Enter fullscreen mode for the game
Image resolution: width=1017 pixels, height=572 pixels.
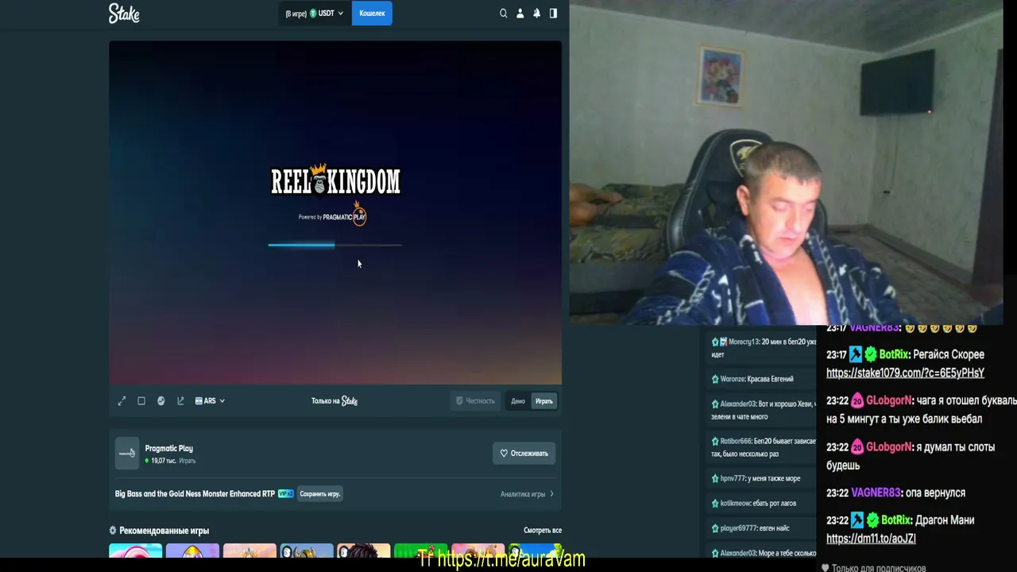point(122,401)
